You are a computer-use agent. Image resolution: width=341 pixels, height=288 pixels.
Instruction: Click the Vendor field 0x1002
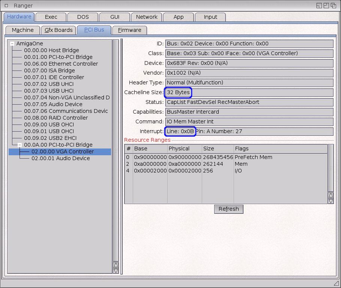click(249, 73)
